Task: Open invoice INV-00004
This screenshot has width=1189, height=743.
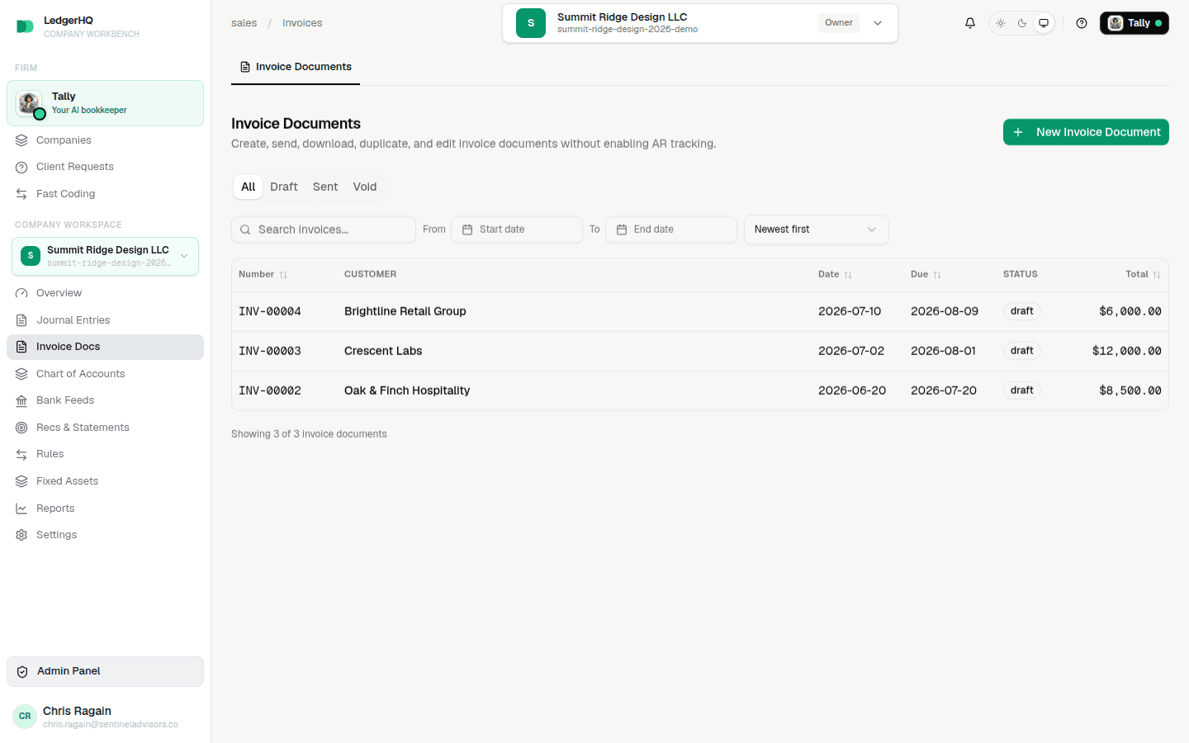Action: (269, 311)
